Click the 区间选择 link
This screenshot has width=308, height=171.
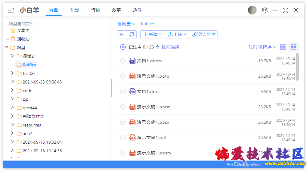[171, 47]
